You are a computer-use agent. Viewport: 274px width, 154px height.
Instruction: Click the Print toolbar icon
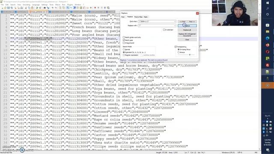pyautogui.click(x=21, y=8)
